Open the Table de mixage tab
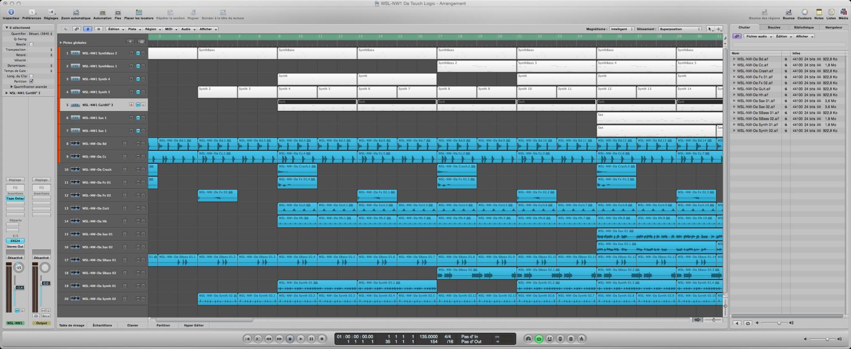This screenshot has height=349, width=851. pos(72,325)
